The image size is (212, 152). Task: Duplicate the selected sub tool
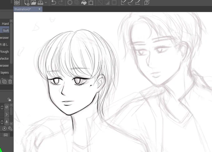click(x=4, y=82)
